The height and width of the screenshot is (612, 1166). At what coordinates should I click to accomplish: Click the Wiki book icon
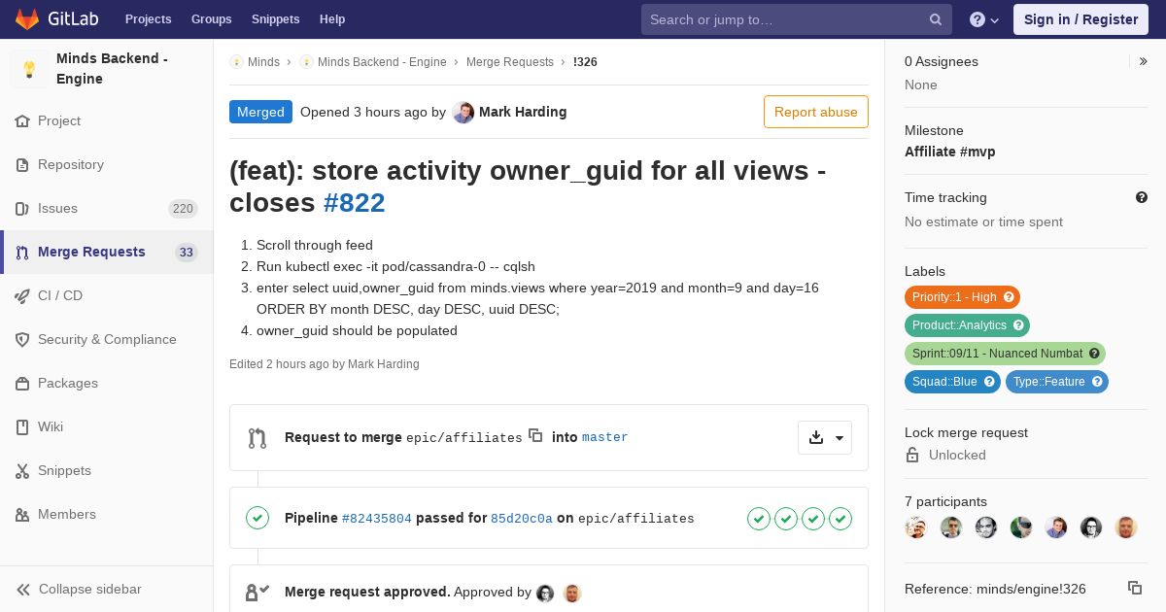pos(22,427)
